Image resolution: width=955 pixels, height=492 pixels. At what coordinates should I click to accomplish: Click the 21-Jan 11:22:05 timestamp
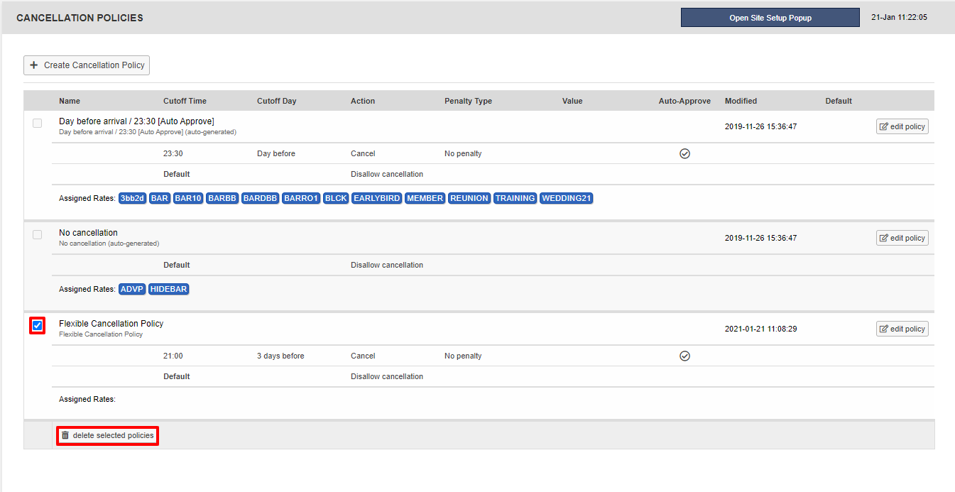(x=899, y=17)
